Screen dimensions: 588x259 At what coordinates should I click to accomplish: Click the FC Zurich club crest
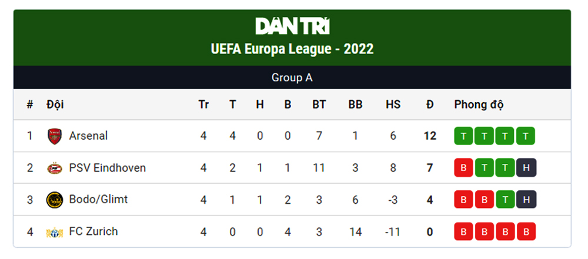point(55,232)
